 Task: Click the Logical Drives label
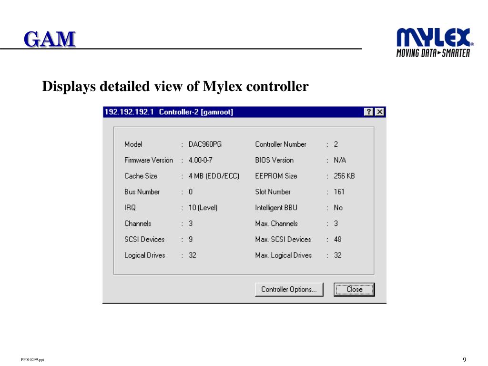[x=145, y=255]
